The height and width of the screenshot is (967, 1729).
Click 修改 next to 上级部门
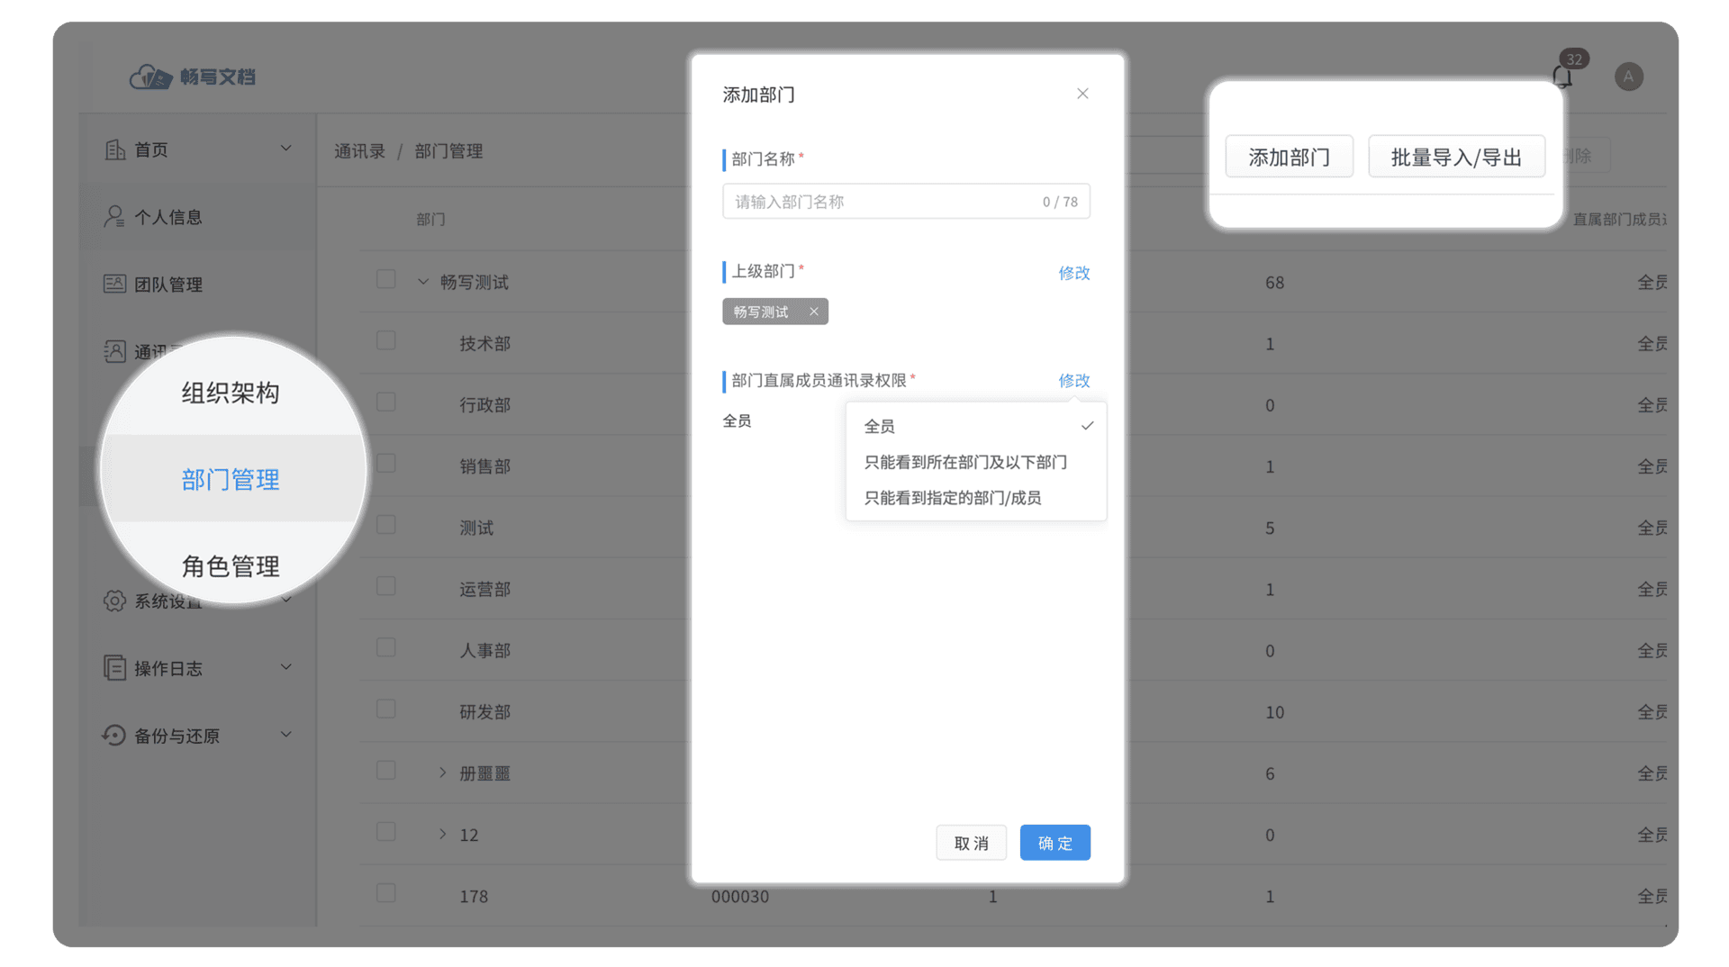click(x=1073, y=273)
